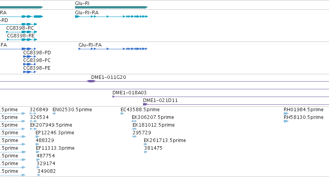This screenshot has width=329, height=177.
Task: Click the CG8398-RE transcript label
Action: pyautogui.click(x=21, y=36)
